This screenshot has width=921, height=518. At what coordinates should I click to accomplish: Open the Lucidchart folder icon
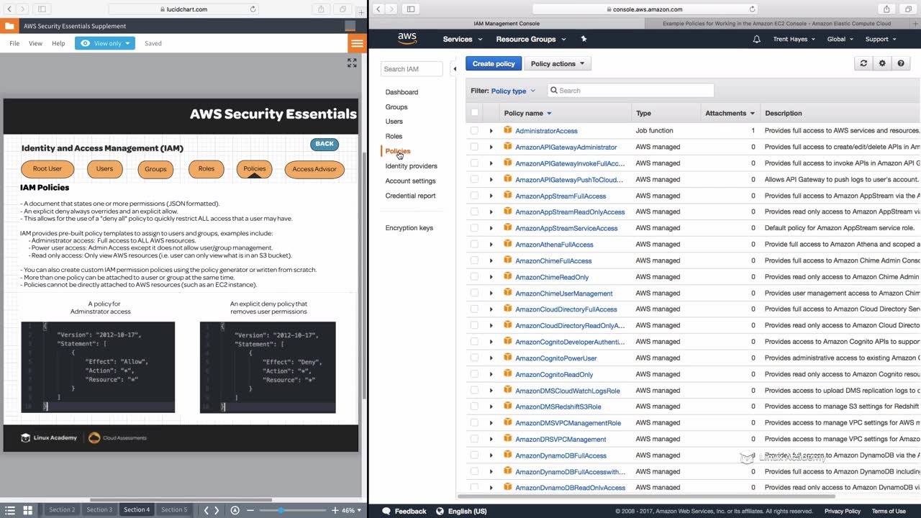point(9,26)
